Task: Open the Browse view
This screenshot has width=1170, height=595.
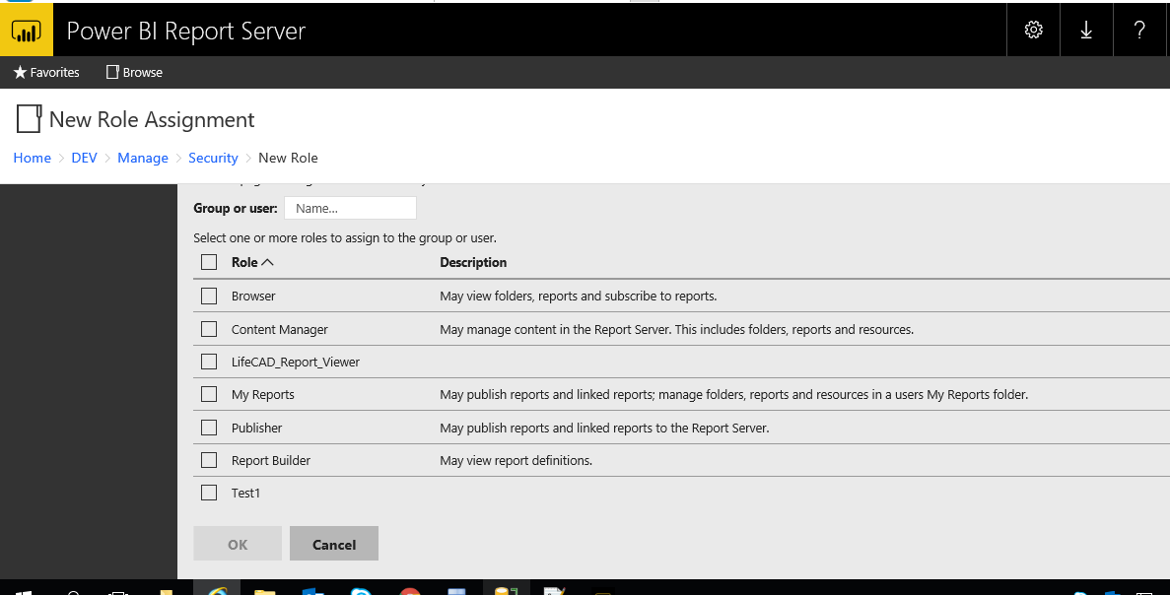Action: (134, 72)
